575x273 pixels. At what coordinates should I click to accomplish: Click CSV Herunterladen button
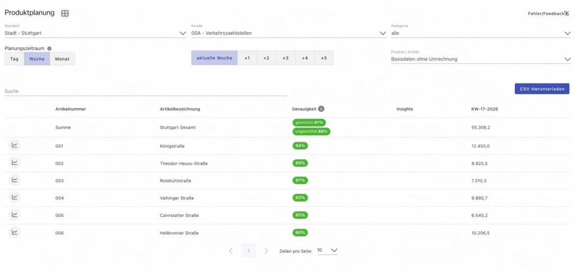point(542,89)
